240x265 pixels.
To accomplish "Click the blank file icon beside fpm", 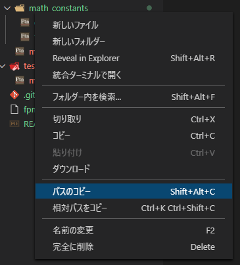I will (x=14, y=109).
